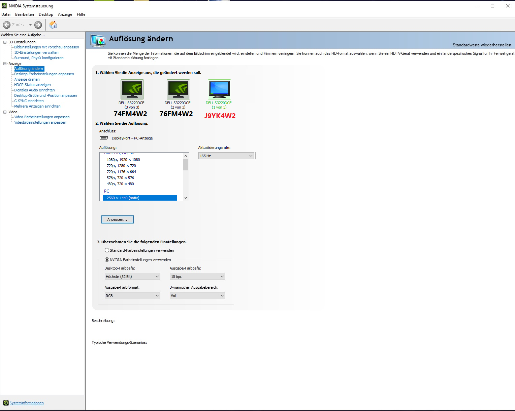Open the Aktualisierungsrate 165 Hz dropdown
515x411 pixels.
click(226, 156)
